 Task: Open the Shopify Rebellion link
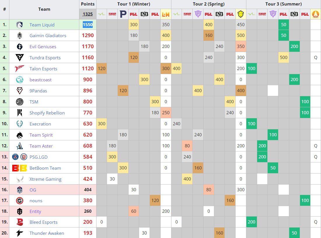pyautogui.click(x=47, y=113)
